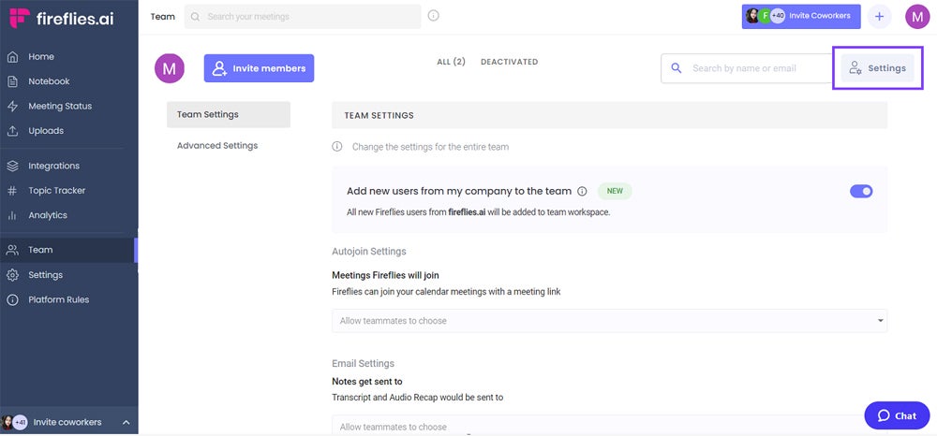
Task: Click the Invite Coworkers top button
Action: pos(801,16)
